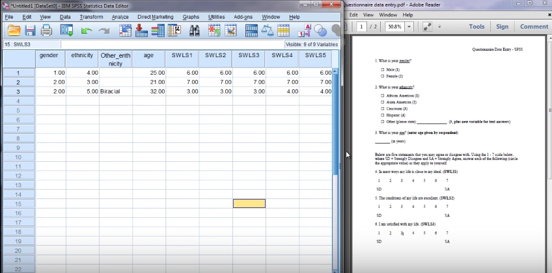Image resolution: width=552 pixels, height=273 pixels.
Task: Expand the small toolbar arrow beside read mode
Action: click(x=439, y=27)
